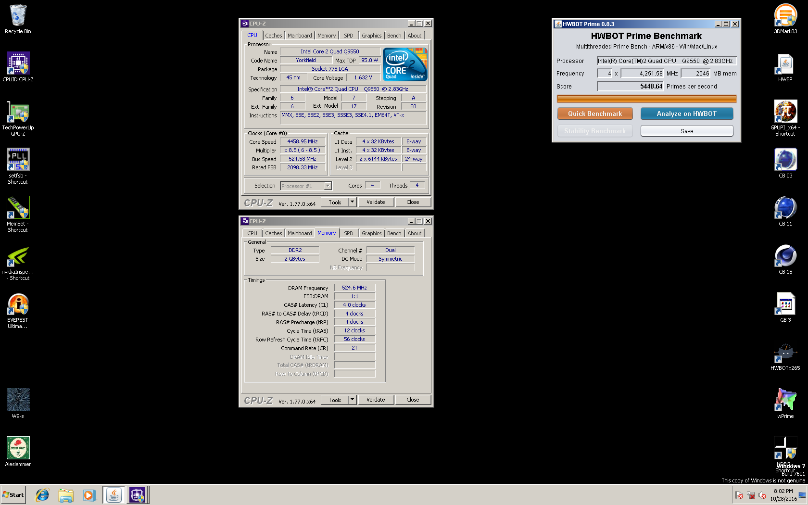The height and width of the screenshot is (505, 808).
Task: Open TechPowerUp GPU-Z desktop icon
Action: coord(18,118)
